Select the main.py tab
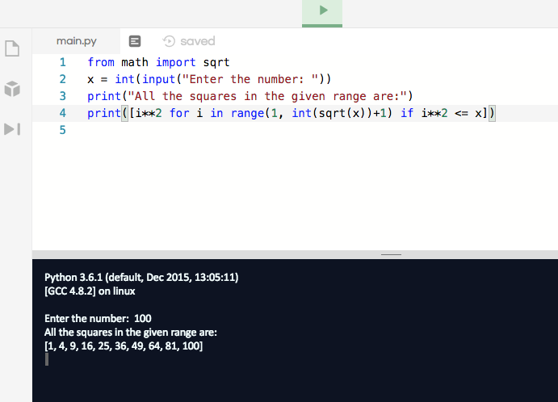Image resolution: width=558 pixels, height=402 pixels. [x=76, y=41]
